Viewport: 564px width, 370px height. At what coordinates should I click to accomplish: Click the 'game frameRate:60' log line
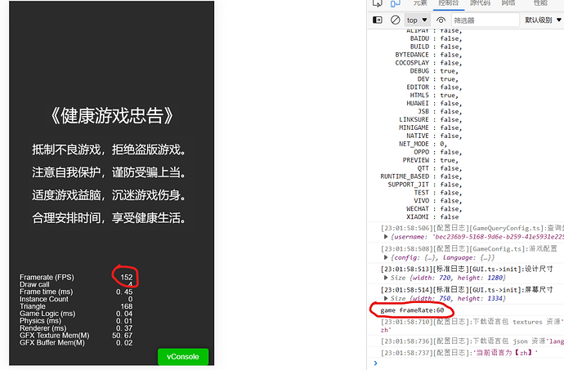[x=412, y=310]
